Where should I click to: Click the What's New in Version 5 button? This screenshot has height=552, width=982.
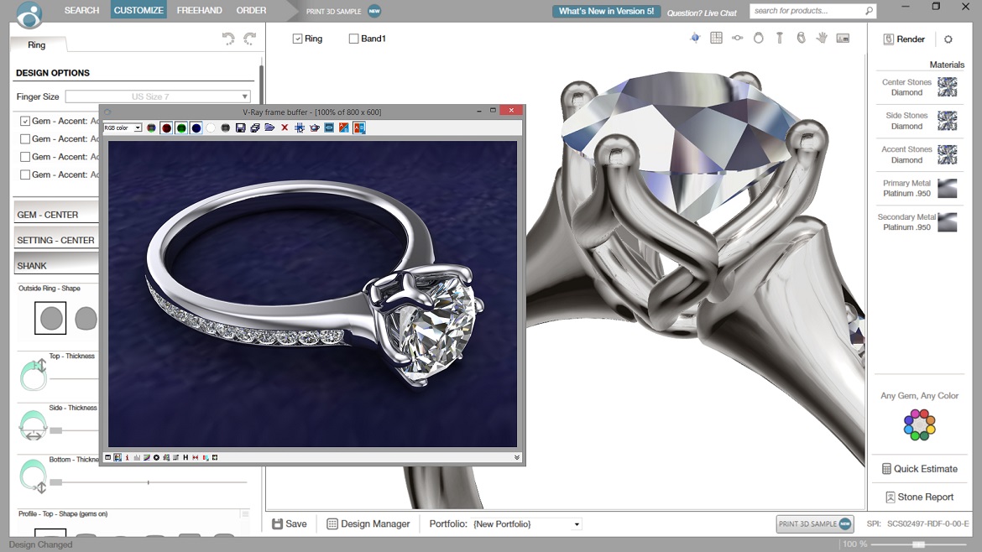[x=606, y=11]
